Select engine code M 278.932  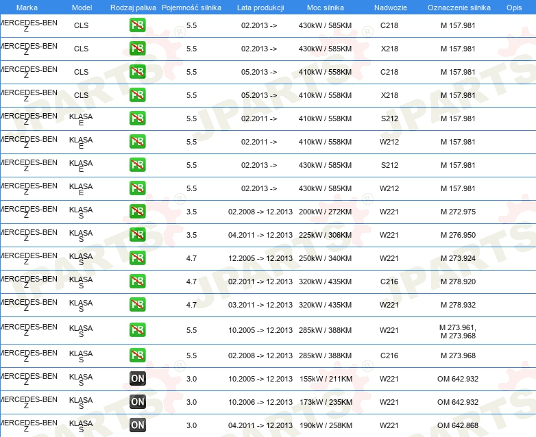click(458, 305)
